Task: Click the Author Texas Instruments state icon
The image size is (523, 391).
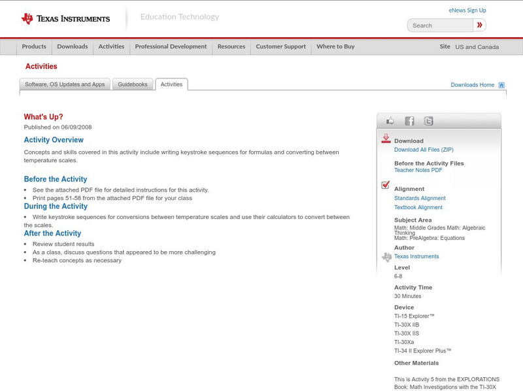Action: pyautogui.click(x=386, y=257)
